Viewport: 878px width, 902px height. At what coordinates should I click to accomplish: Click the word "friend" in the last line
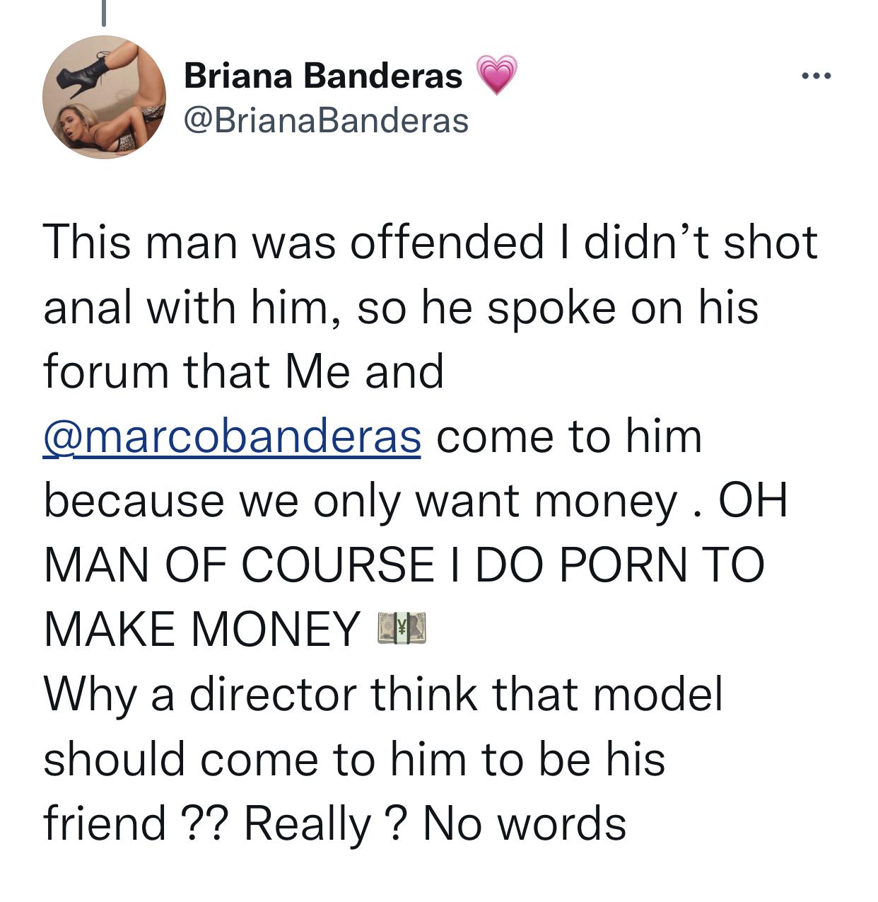[105, 824]
